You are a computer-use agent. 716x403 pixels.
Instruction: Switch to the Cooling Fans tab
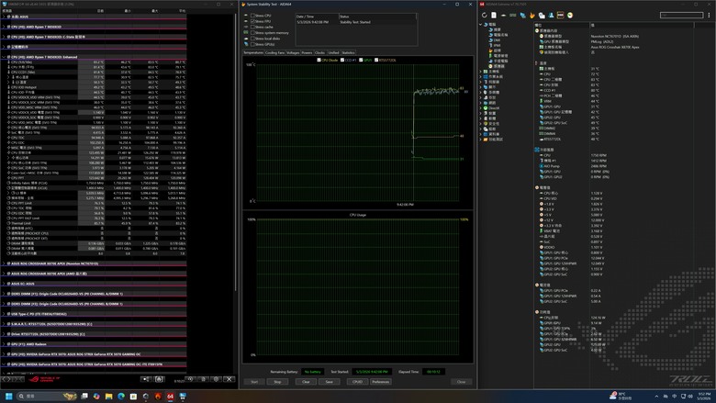pyautogui.click(x=274, y=52)
